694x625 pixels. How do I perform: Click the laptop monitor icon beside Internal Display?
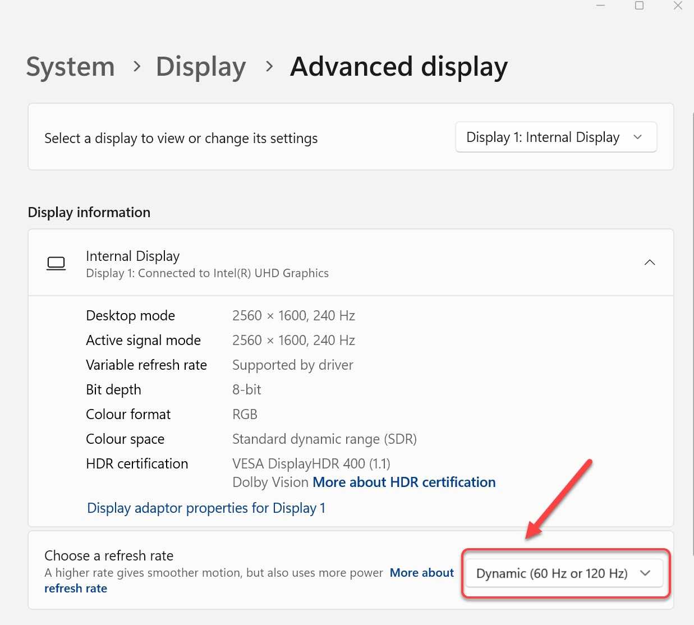[x=56, y=263]
